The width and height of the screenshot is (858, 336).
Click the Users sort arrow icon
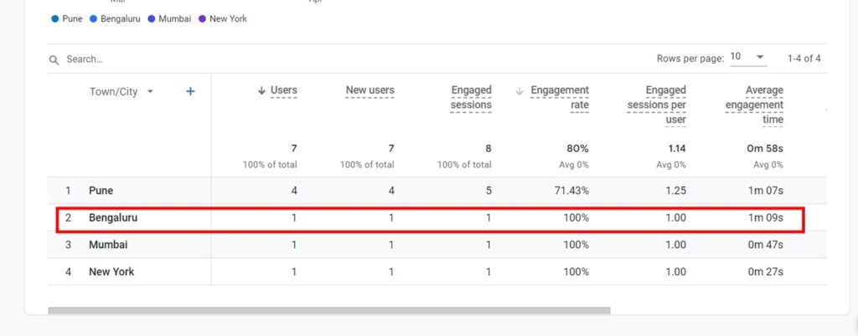(261, 91)
